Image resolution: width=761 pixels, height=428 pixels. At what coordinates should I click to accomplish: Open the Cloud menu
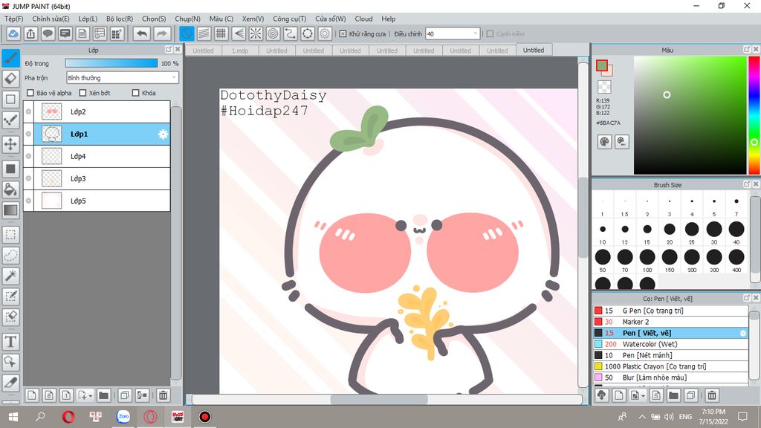(363, 19)
